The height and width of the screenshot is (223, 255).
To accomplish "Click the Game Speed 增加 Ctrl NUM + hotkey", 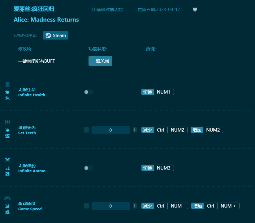I will click(x=215, y=206).
